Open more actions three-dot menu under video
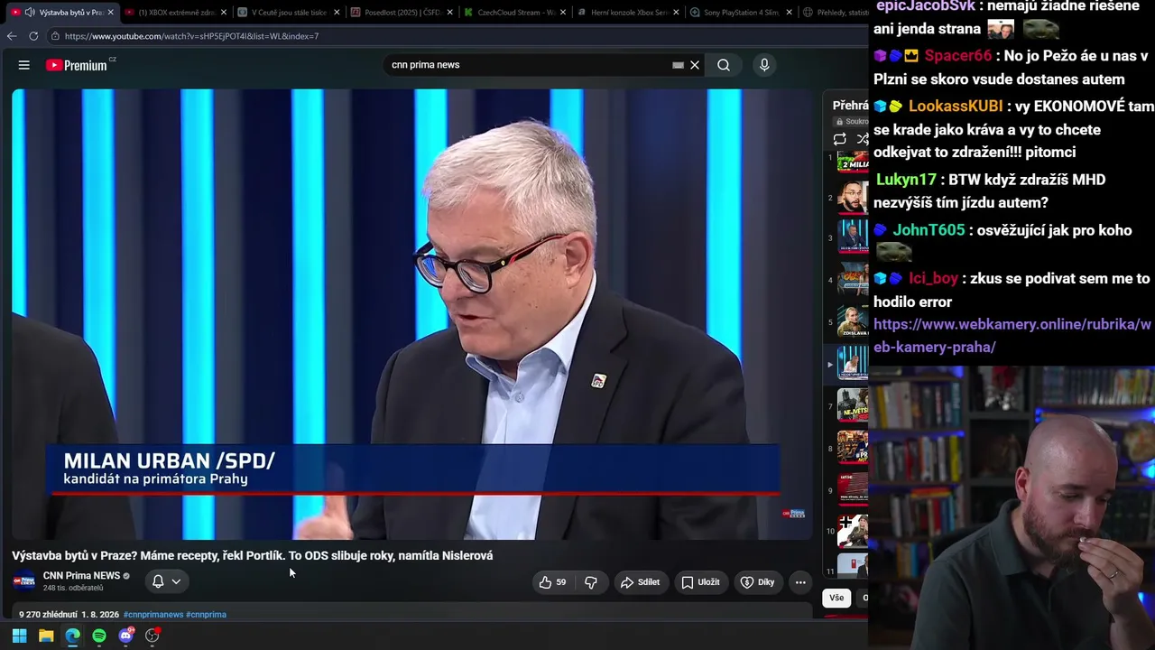The width and height of the screenshot is (1155, 650). coord(800,582)
